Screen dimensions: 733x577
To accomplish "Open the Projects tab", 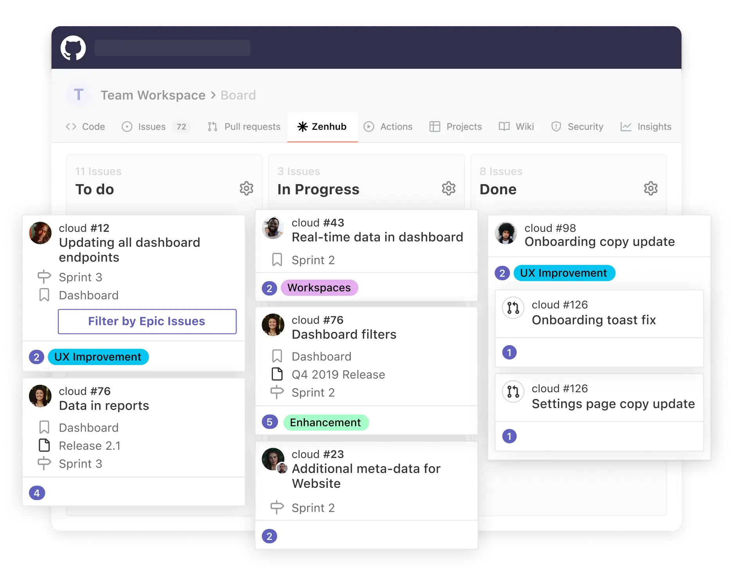I will [x=456, y=127].
